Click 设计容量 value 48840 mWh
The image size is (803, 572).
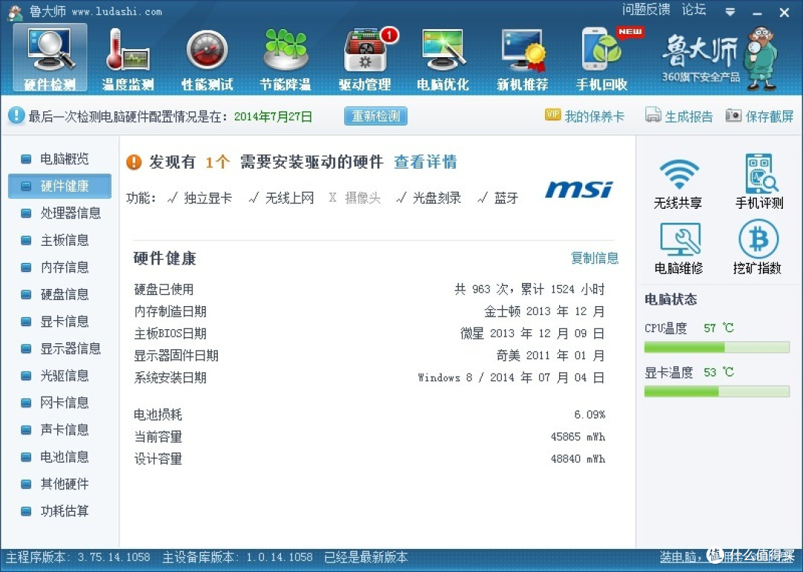click(x=578, y=459)
